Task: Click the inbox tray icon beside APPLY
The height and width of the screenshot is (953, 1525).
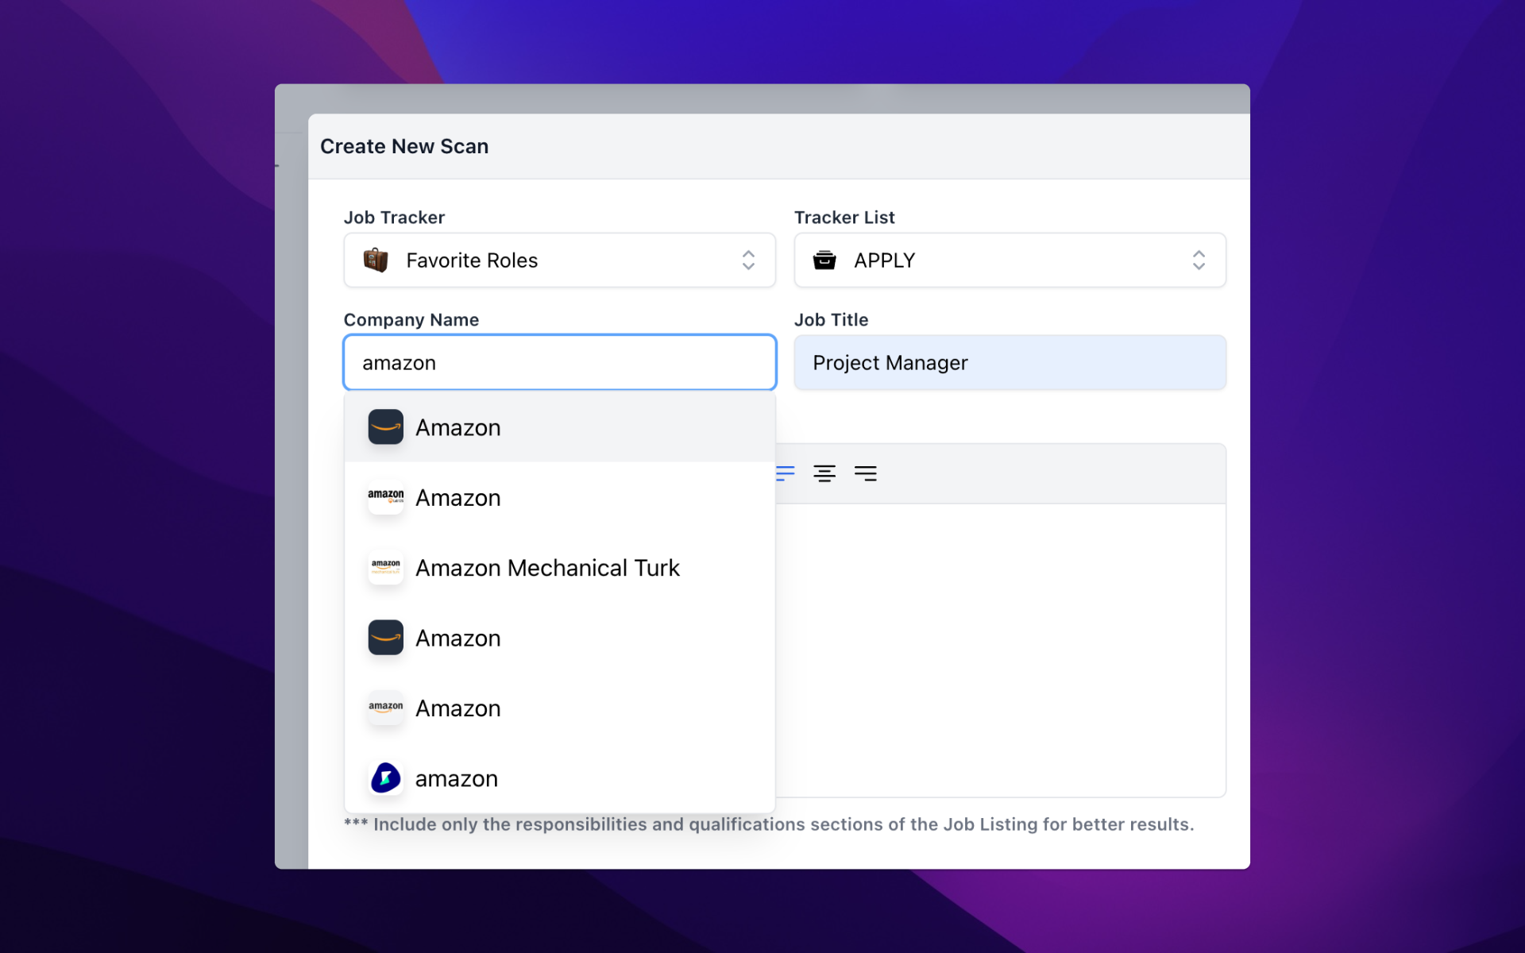Action: tap(824, 260)
